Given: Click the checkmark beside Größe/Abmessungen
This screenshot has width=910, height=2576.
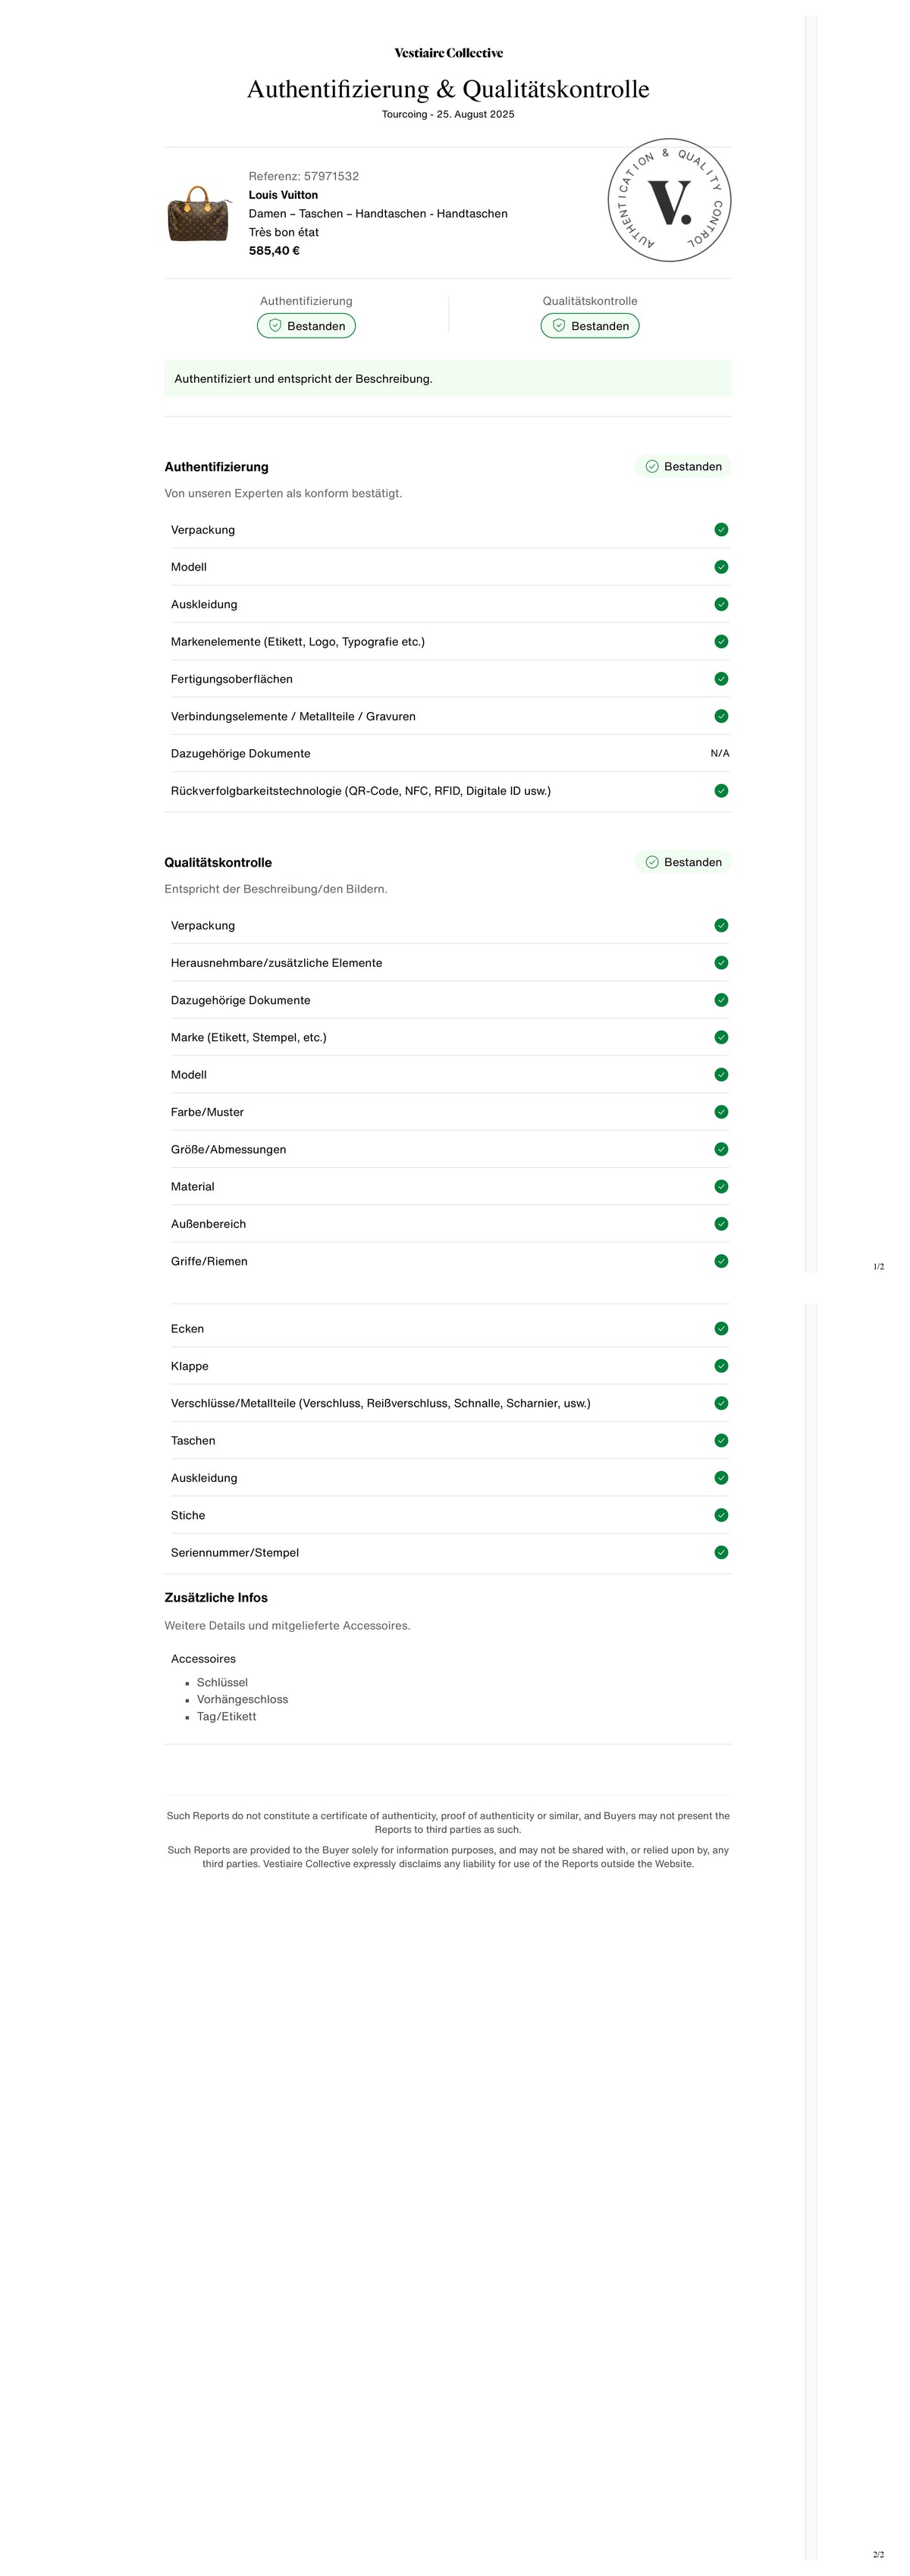Looking at the screenshot, I should [721, 1149].
